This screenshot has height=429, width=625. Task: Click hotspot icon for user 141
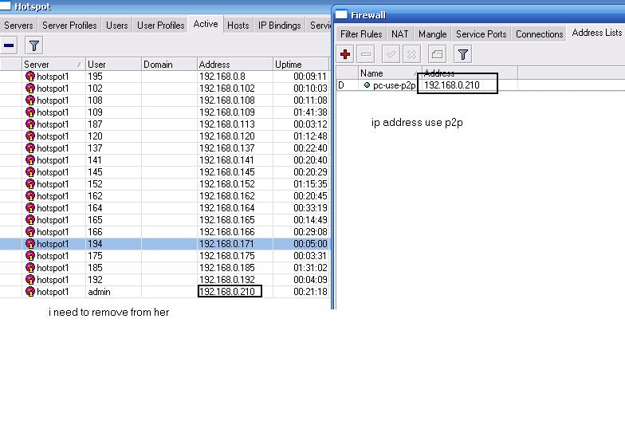tap(30, 159)
